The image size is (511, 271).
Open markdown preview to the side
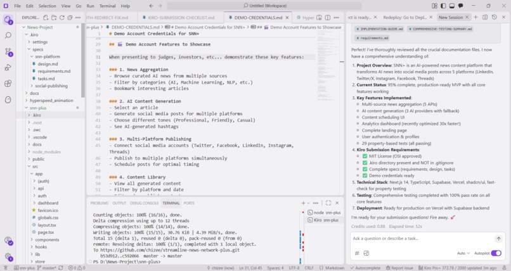click(320, 18)
